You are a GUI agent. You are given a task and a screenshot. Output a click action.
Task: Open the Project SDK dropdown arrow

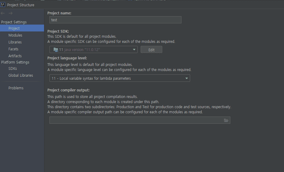tap(134, 50)
